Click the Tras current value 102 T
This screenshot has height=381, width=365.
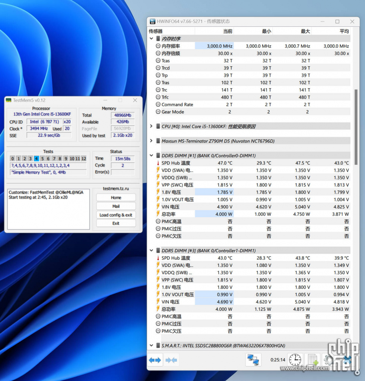227,83
